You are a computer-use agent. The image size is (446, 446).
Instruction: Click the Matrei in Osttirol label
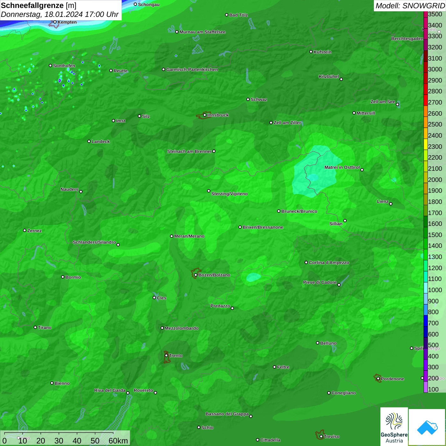[x=342, y=167]
